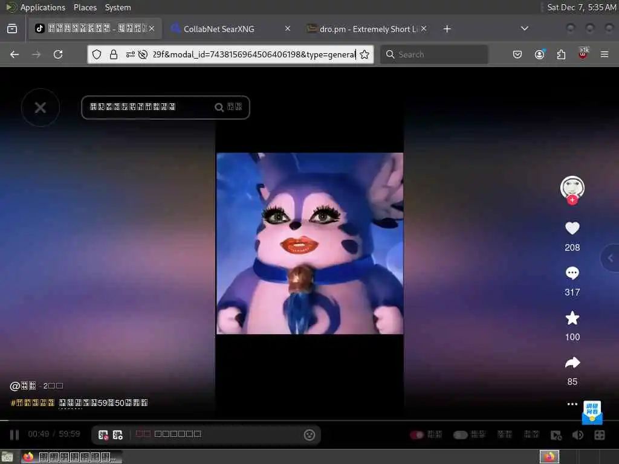
Task: Open the comments bubble showing 317
Action: [572, 273]
